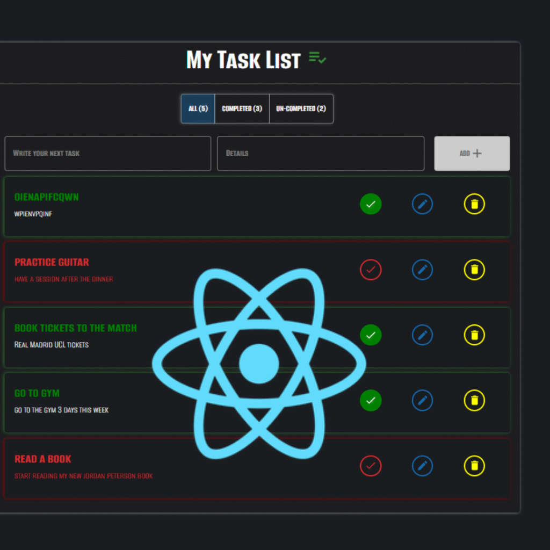
Task: Click 'Have a session after the dinner' text
Action: 63,279
